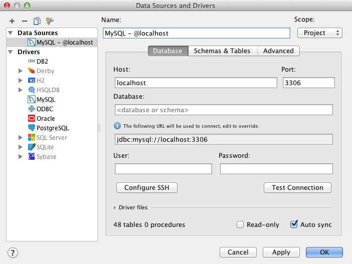The image size is (352, 264).
Task: Select the PostgreSQL driver entry
Action: 52,128
